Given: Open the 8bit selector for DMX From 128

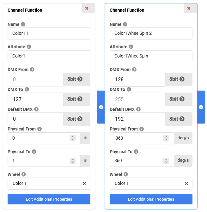Looking at the screenshot, I should click(x=179, y=79).
